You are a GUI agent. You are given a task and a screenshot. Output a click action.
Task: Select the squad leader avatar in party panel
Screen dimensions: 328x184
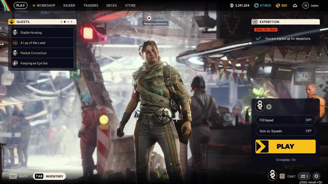pyautogui.click(x=260, y=106)
